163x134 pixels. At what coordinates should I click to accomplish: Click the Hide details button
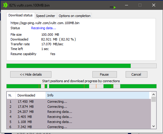31,74
